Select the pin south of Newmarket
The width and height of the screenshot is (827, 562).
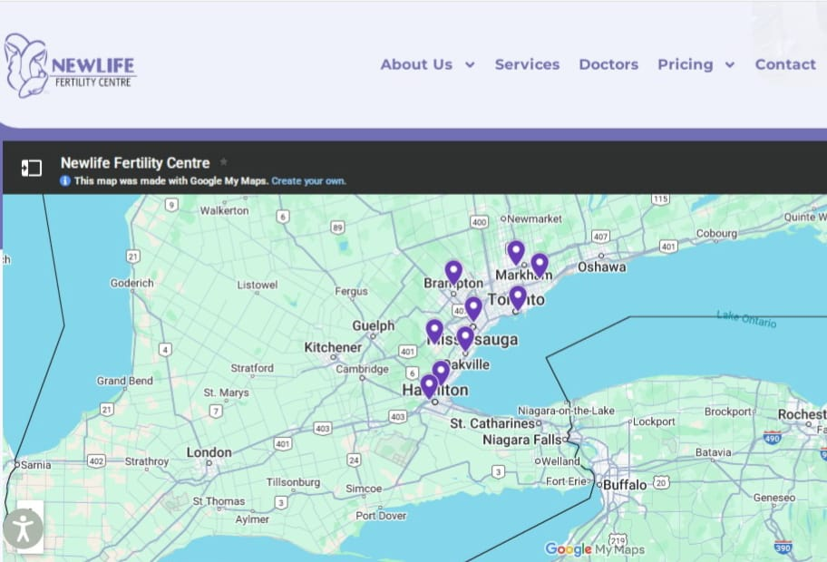point(516,253)
